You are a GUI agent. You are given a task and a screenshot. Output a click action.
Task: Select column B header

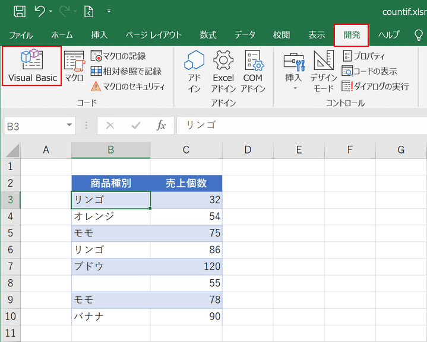tap(110, 150)
